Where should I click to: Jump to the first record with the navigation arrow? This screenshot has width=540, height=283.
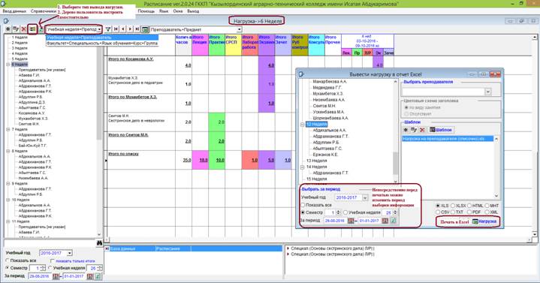click(116, 29)
